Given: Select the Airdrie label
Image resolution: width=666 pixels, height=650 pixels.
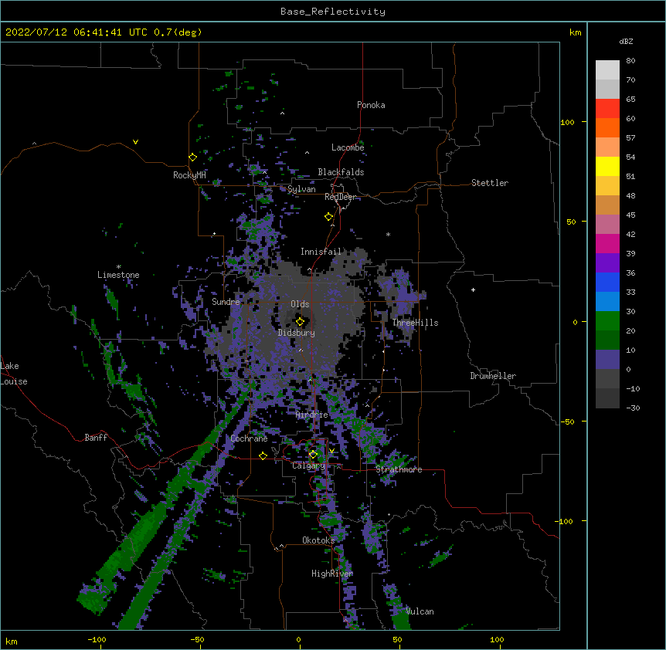Looking at the screenshot, I should pos(312,415).
